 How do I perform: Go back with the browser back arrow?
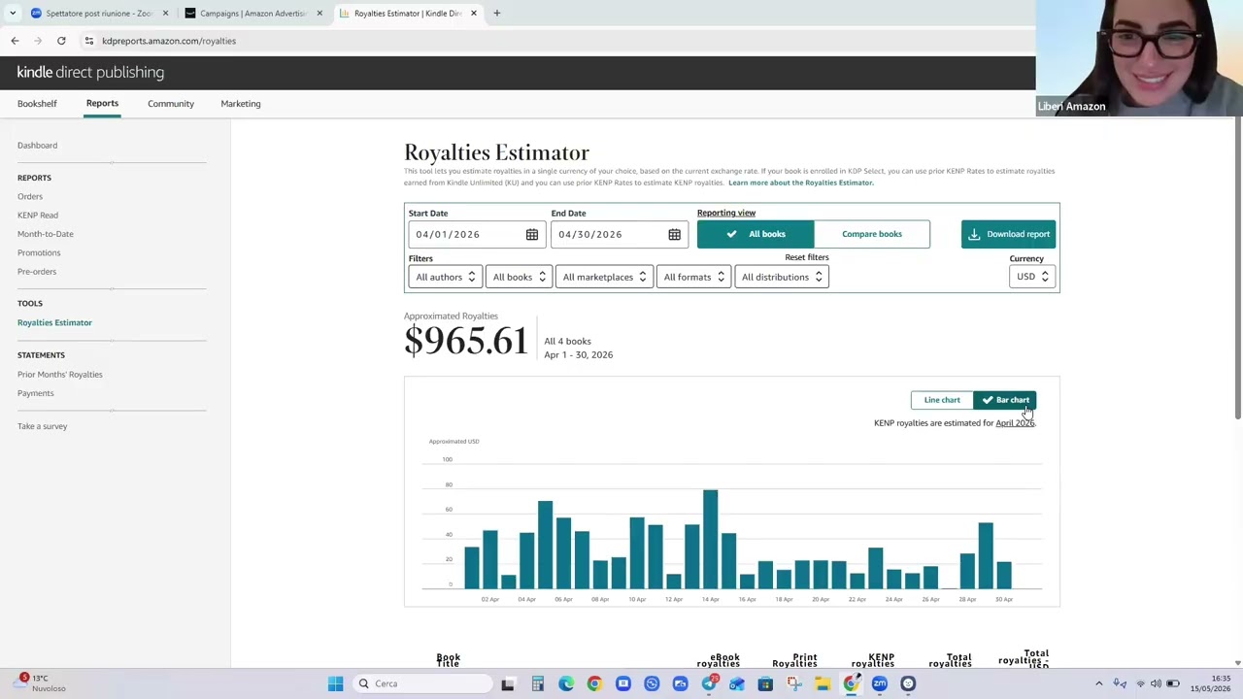coord(15,41)
